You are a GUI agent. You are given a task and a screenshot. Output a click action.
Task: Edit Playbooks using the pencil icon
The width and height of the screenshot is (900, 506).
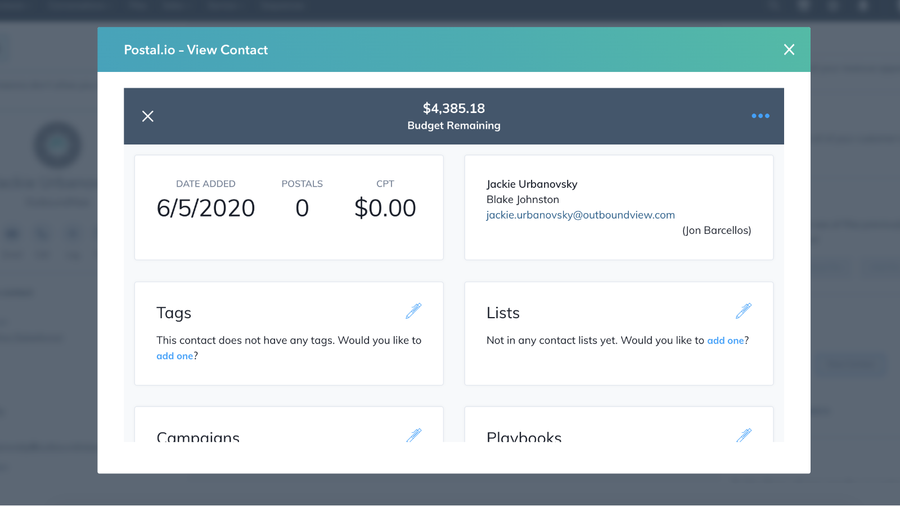click(744, 435)
